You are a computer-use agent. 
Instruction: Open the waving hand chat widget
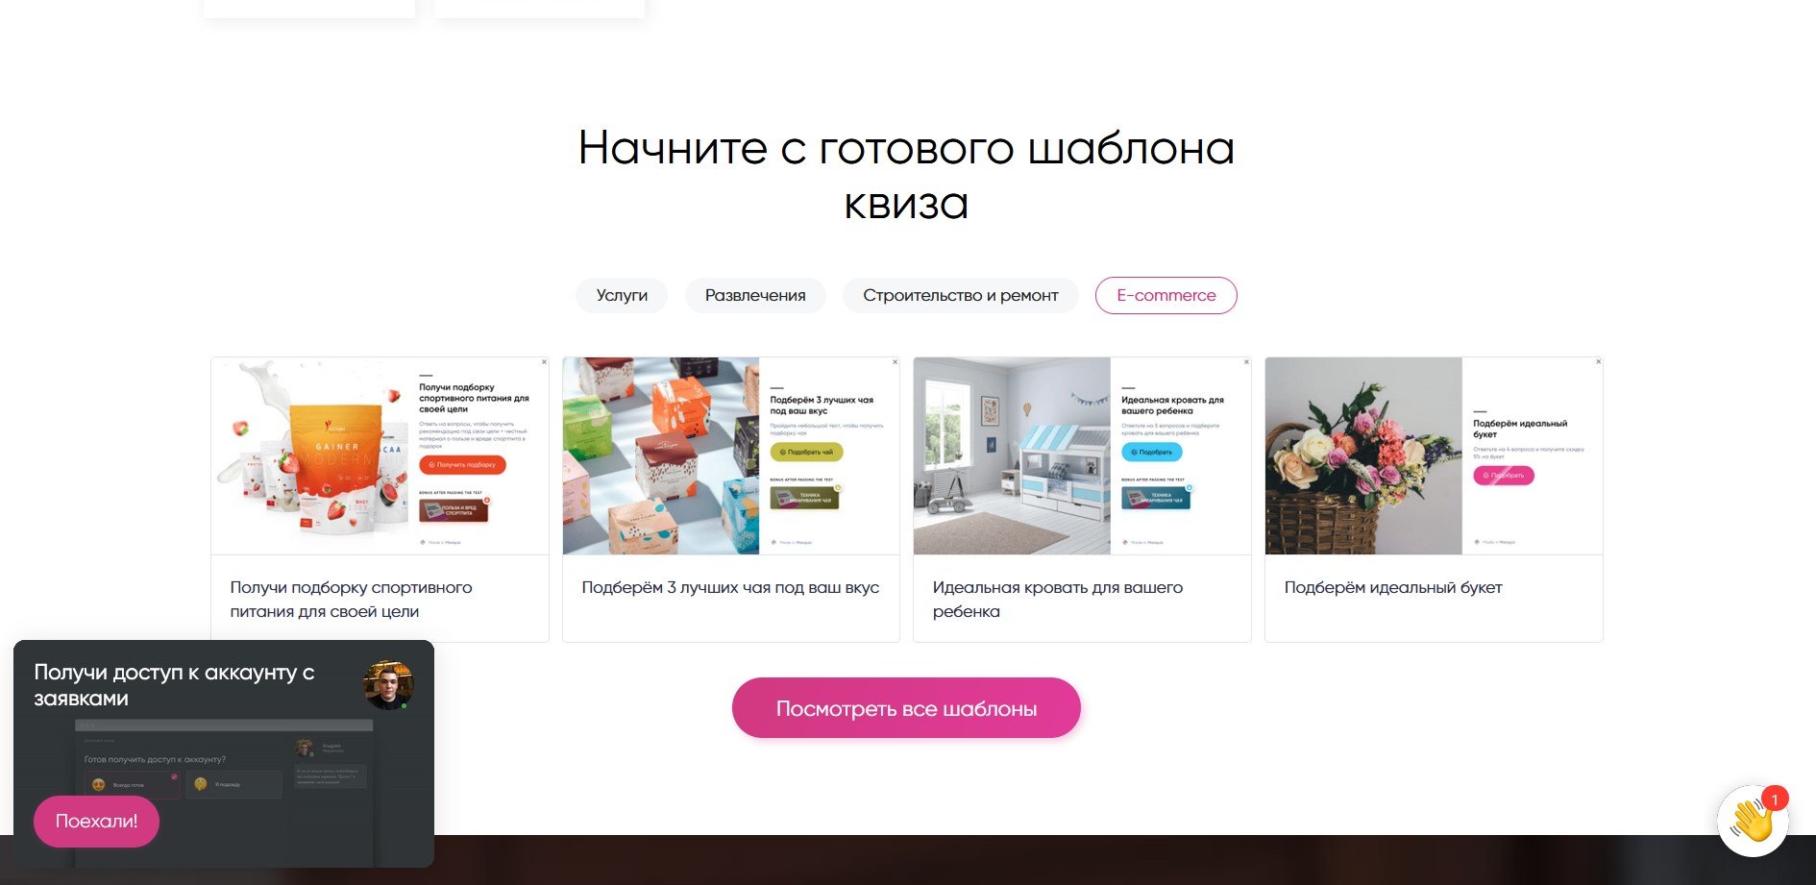coord(1751,822)
